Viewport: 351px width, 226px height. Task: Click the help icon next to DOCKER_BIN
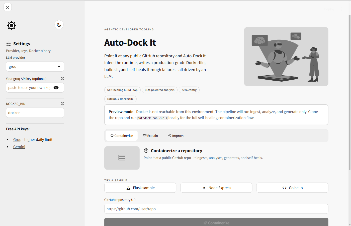point(62,104)
